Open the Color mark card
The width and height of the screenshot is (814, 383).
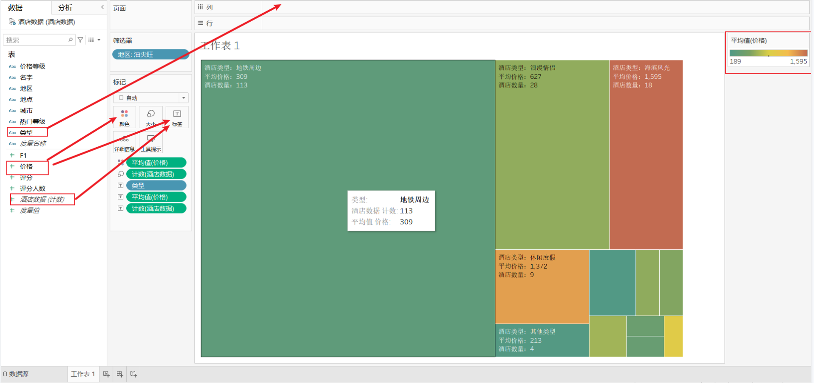coord(125,117)
